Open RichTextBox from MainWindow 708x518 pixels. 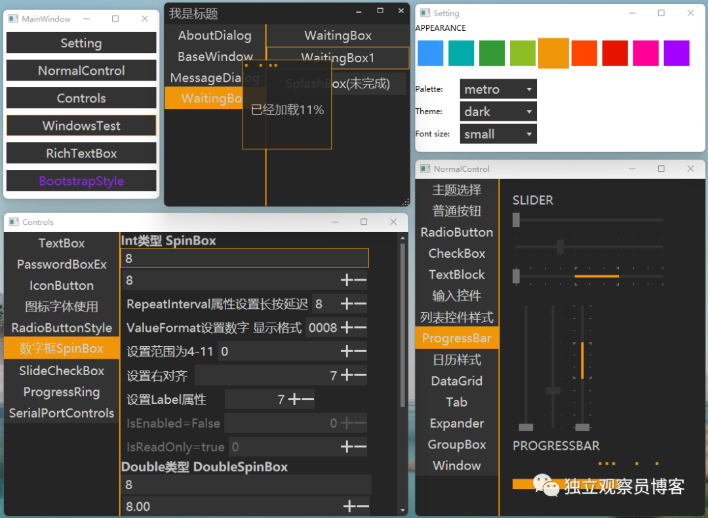tap(81, 153)
